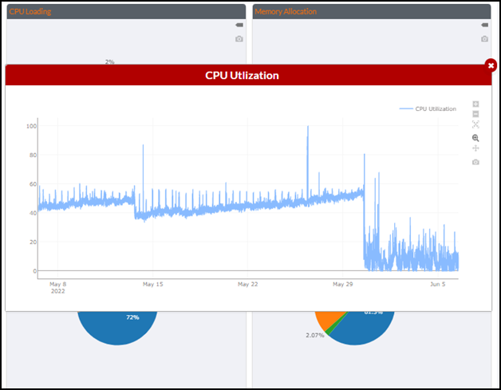
Task: Click the CPU Loading panel header
Action: (x=126, y=11)
